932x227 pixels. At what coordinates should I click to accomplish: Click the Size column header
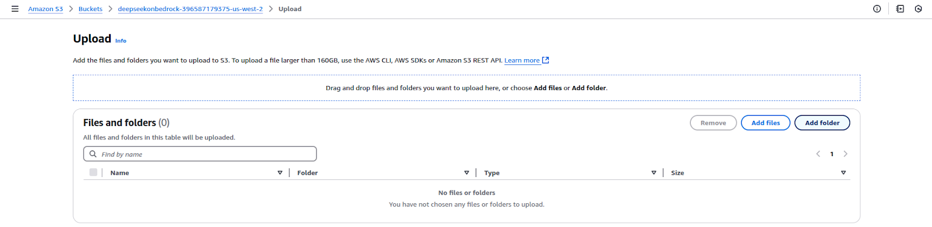[677, 173]
